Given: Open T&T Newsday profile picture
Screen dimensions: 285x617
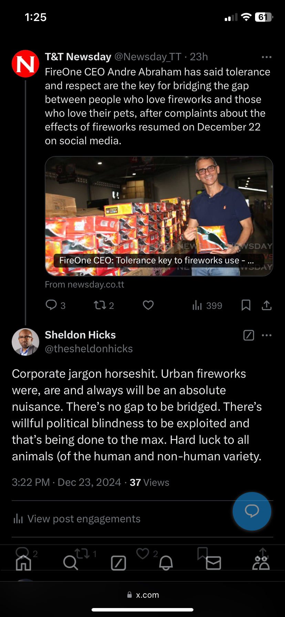Looking at the screenshot, I should coord(25,64).
